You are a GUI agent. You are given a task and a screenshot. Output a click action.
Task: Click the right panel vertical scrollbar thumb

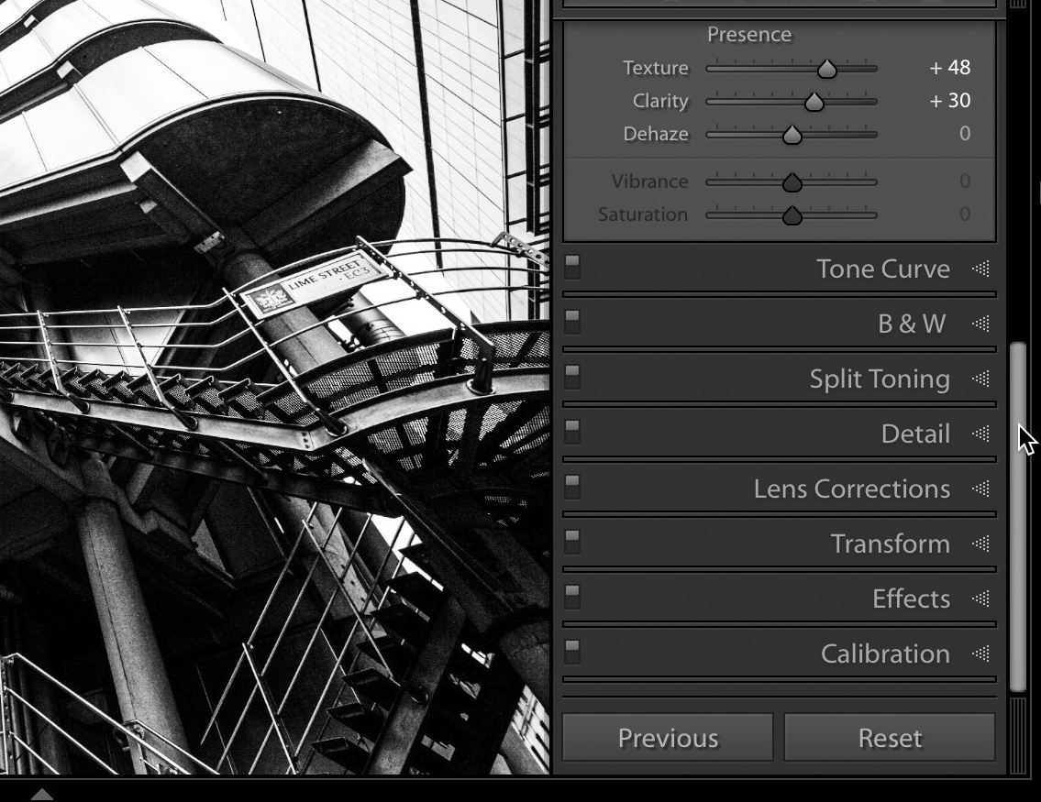click(x=1018, y=518)
